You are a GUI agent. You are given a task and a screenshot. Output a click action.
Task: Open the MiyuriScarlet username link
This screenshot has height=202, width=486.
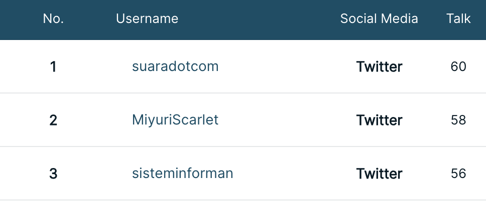[x=175, y=120]
